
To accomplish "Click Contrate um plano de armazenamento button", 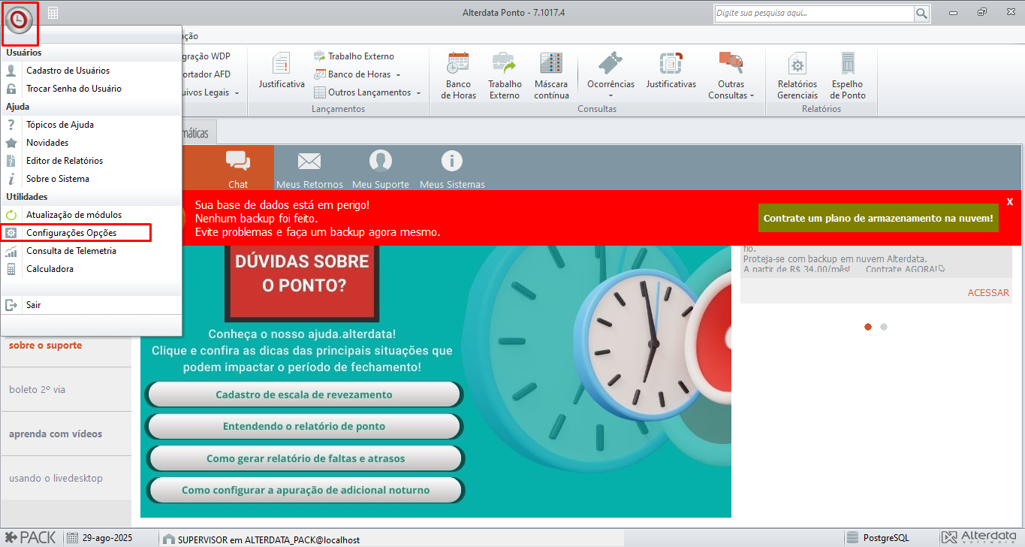I will tap(878, 218).
